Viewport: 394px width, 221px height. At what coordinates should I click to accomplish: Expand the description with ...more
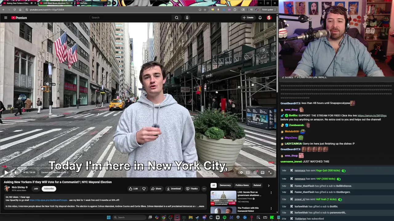pos(201,206)
